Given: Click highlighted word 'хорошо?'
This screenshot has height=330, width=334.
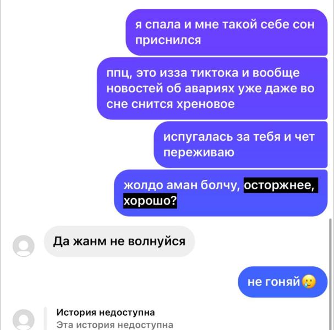Looking at the screenshot, I should [150, 201].
